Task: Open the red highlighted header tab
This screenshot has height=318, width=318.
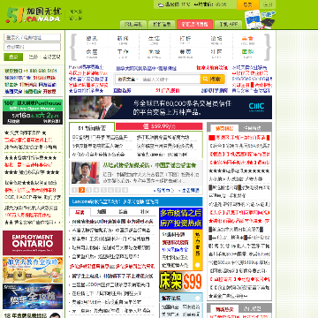Action: tap(194, 25)
